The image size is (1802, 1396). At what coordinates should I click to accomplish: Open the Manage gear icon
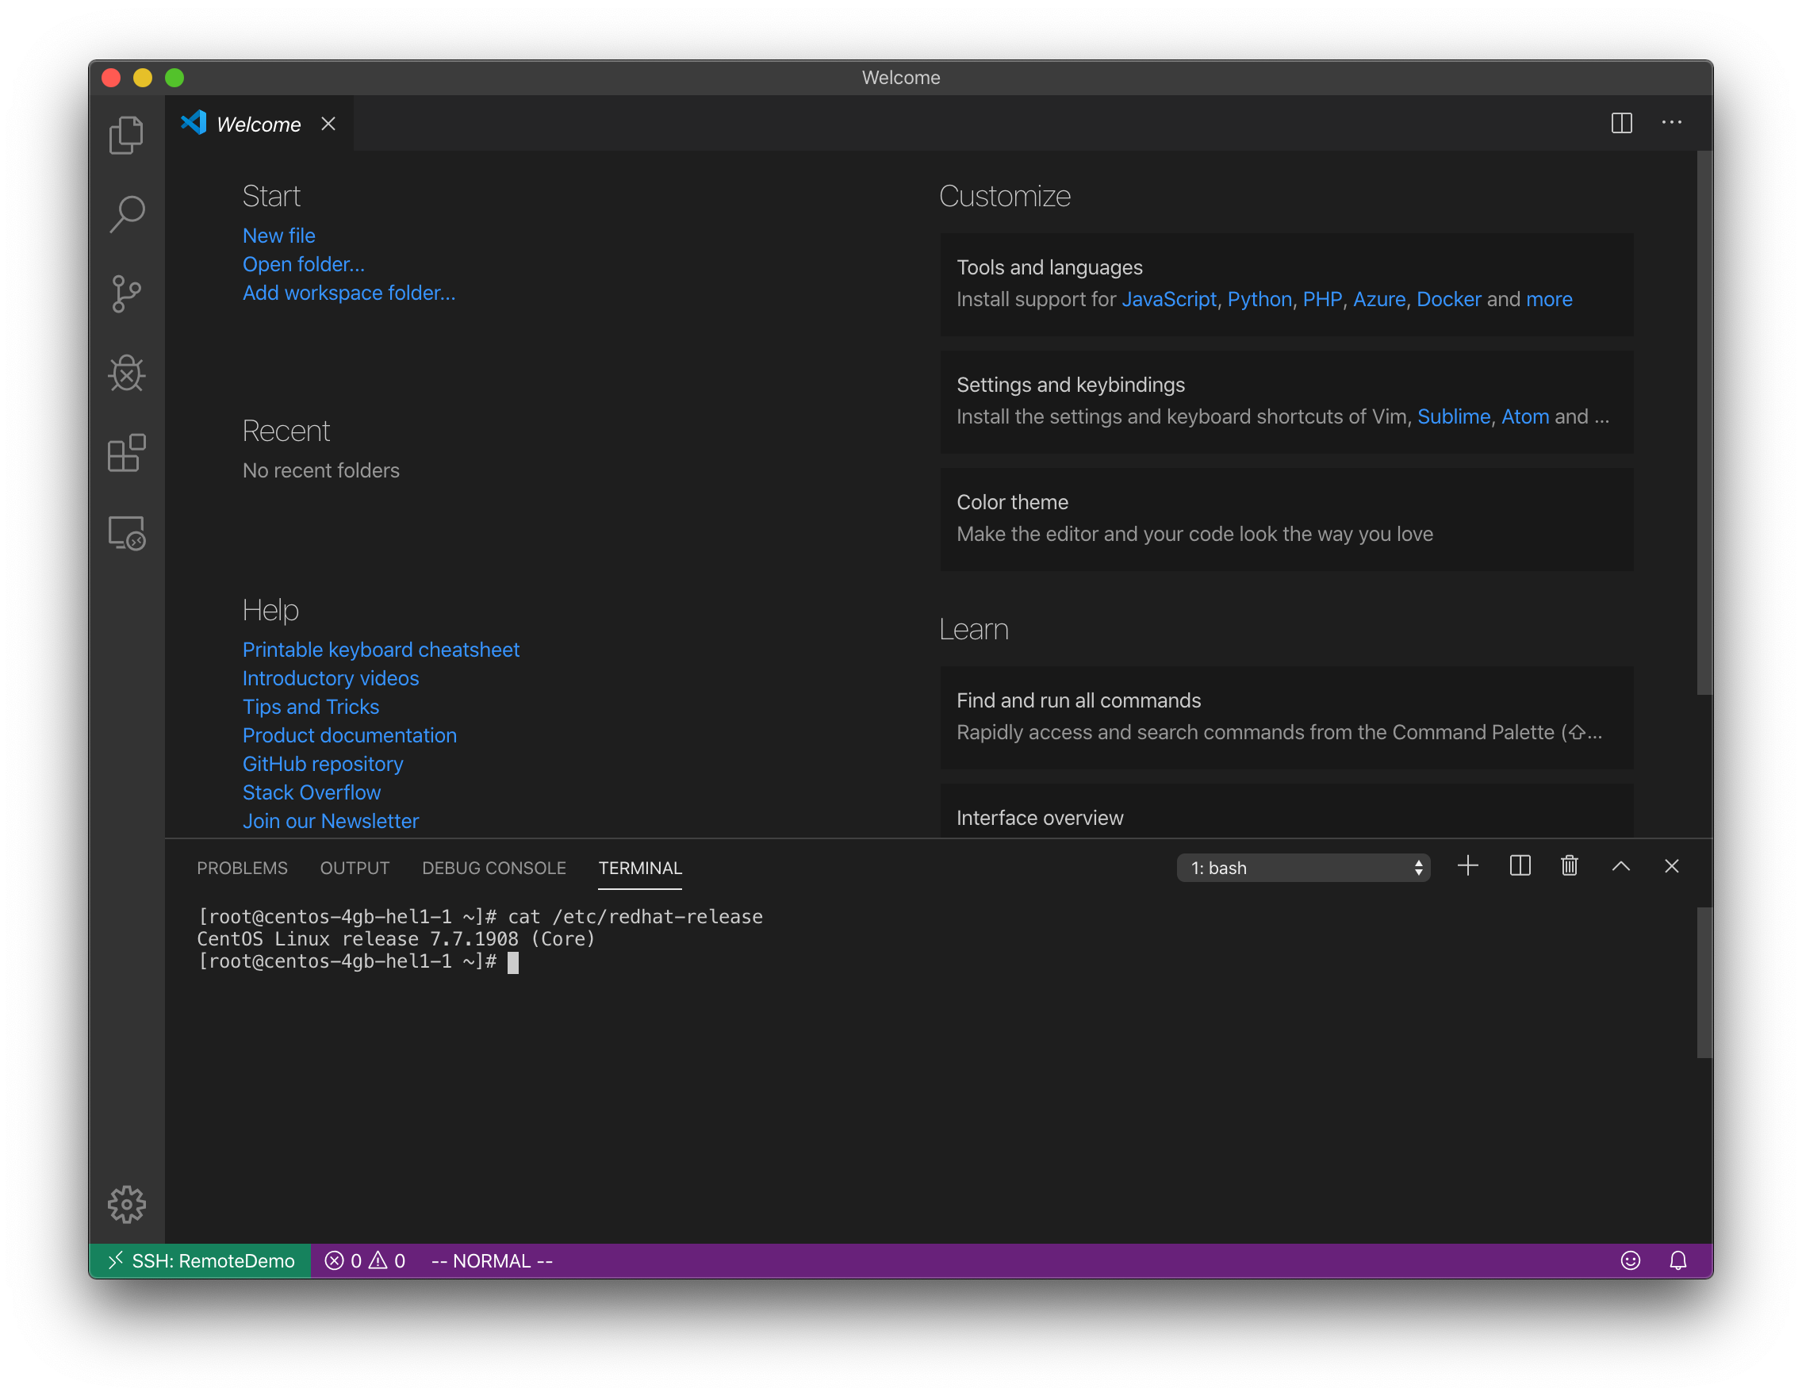pyautogui.click(x=126, y=1205)
